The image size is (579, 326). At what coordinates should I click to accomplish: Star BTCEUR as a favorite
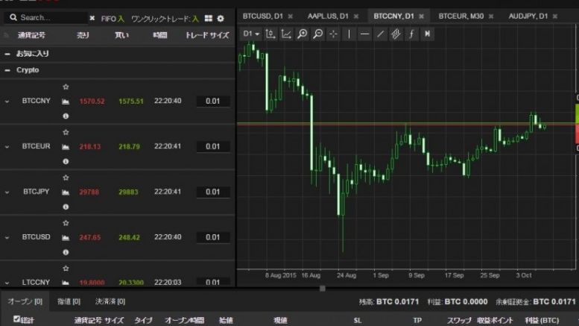coord(66,132)
